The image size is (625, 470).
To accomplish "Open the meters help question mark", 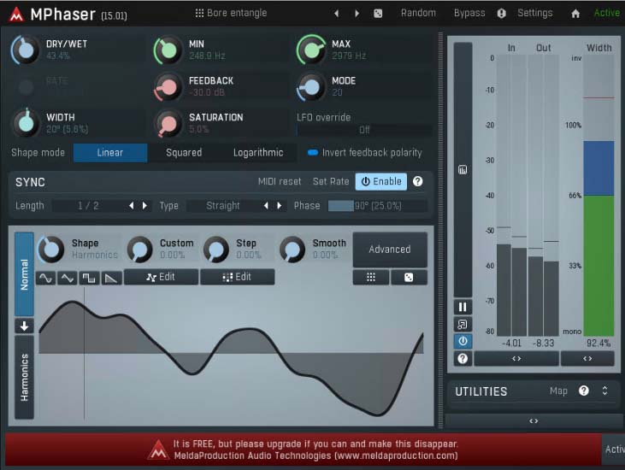I will click(x=463, y=358).
